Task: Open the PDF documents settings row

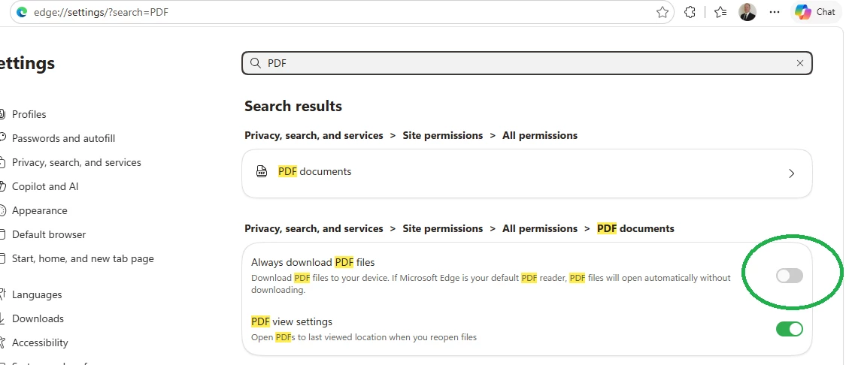Action: pos(526,173)
